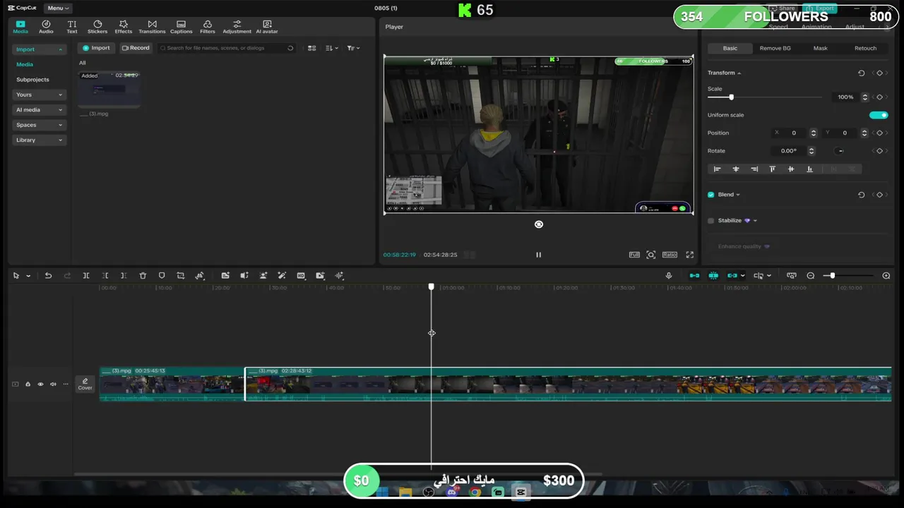Add a marker with the shield icon
Viewport: 904px width, 508px height.
pos(162,276)
